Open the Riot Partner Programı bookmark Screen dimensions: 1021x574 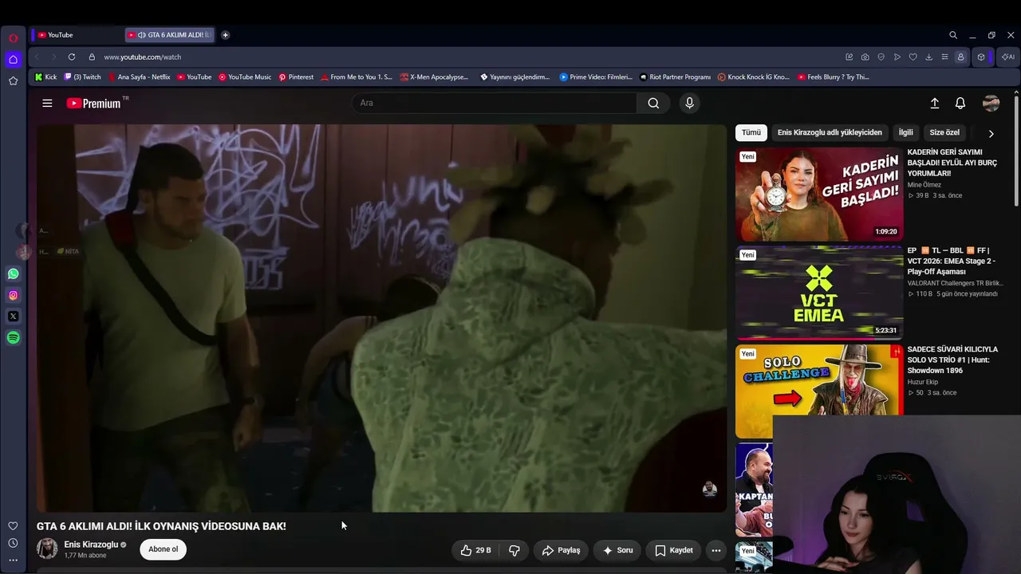pyautogui.click(x=675, y=77)
